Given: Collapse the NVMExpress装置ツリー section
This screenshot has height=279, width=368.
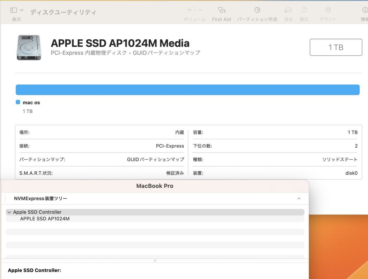Looking at the screenshot, I should pyautogui.click(x=299, y=198).
